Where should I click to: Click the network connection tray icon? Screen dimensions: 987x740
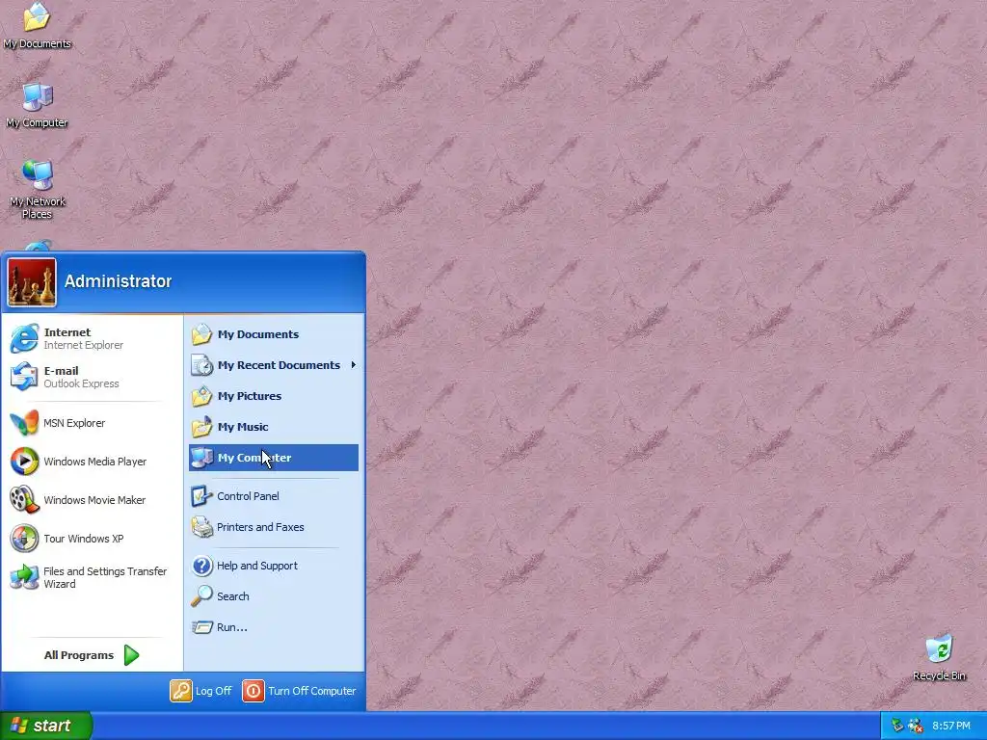(x=897, y=726)
